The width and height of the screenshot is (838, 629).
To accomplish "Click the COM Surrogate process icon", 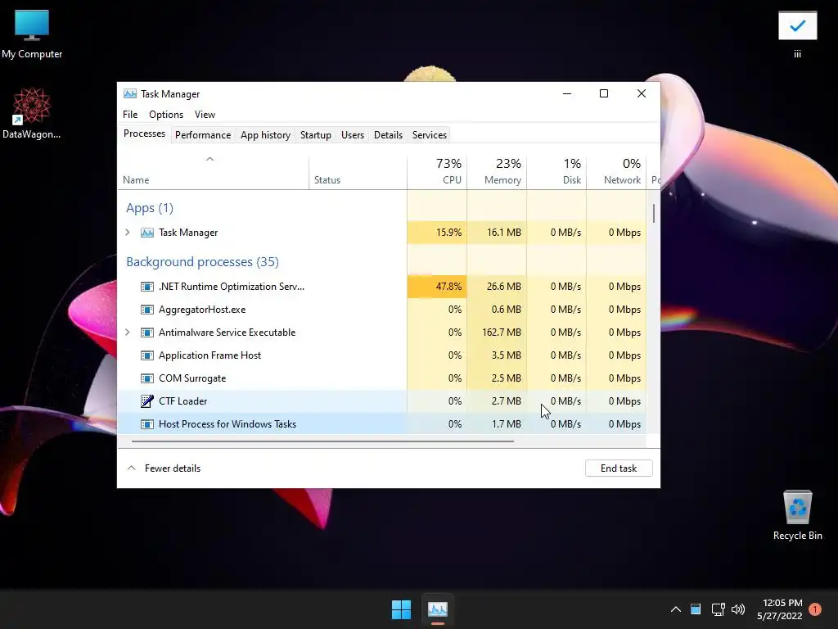I will [147, 378].
